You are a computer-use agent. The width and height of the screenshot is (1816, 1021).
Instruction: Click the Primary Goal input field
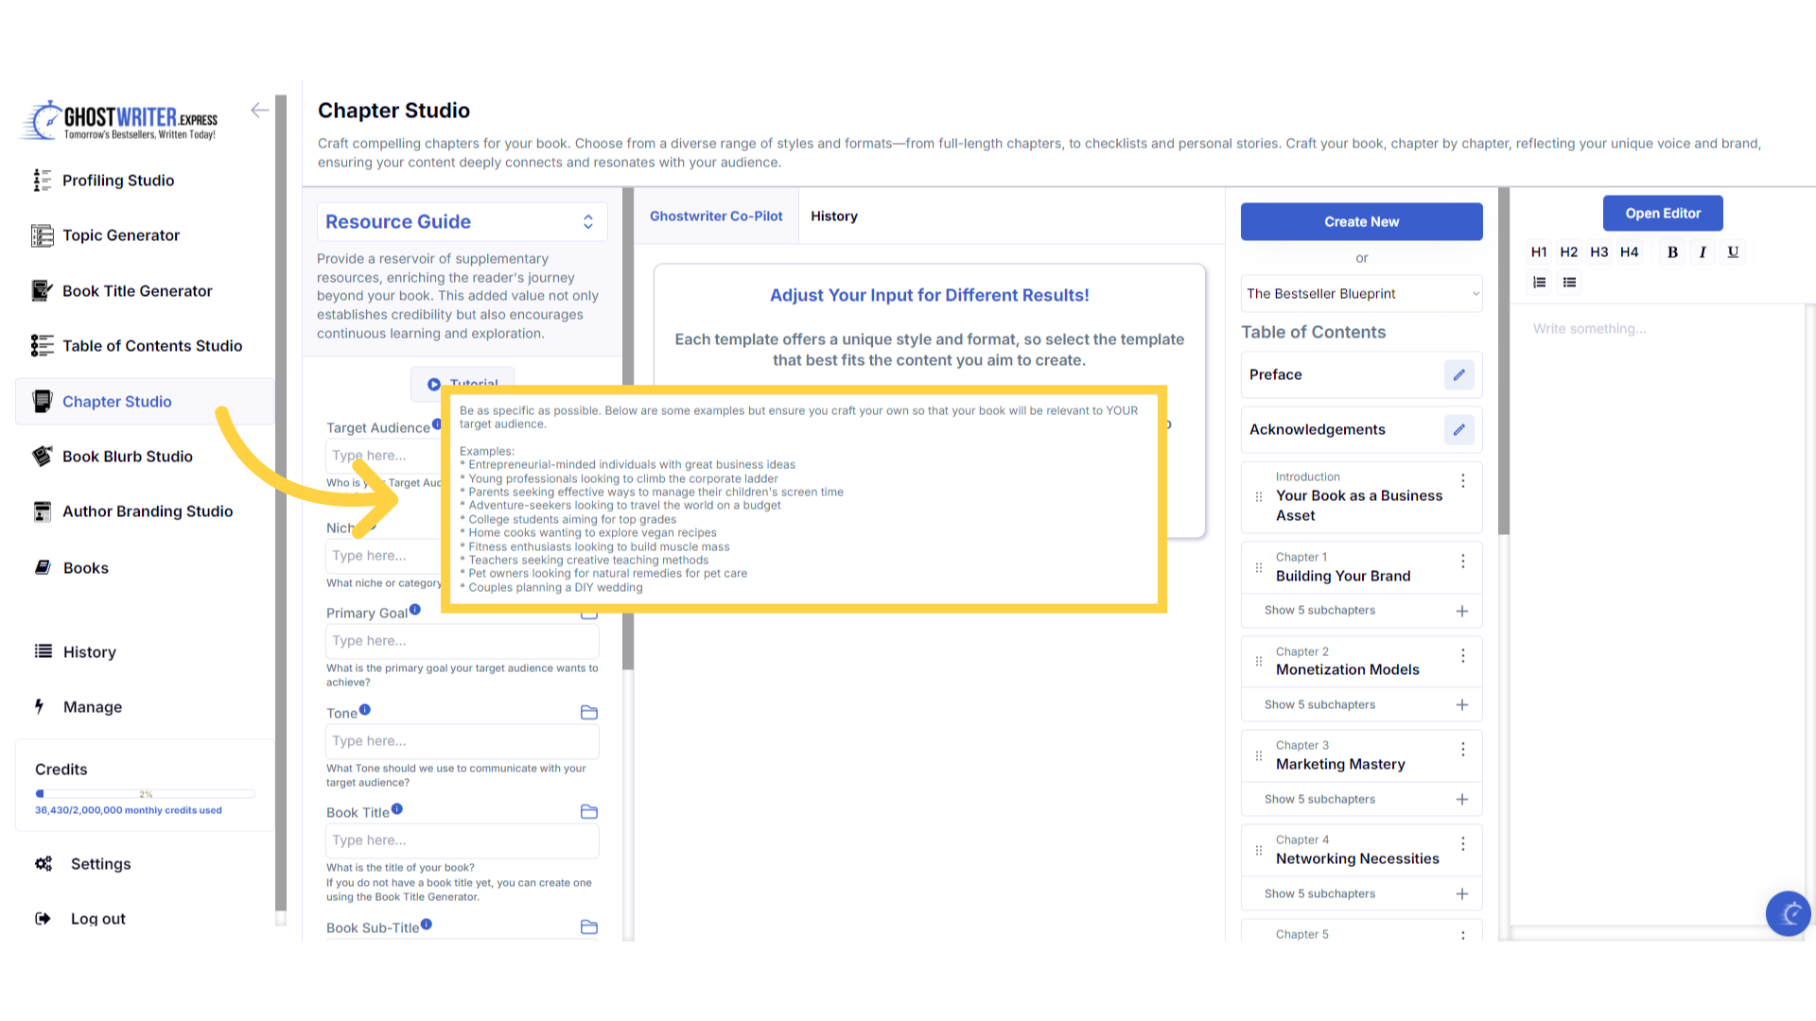(x=462, y=641)
